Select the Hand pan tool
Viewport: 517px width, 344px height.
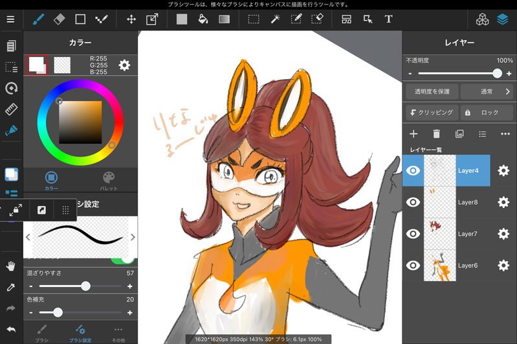[x=11, y=266]
